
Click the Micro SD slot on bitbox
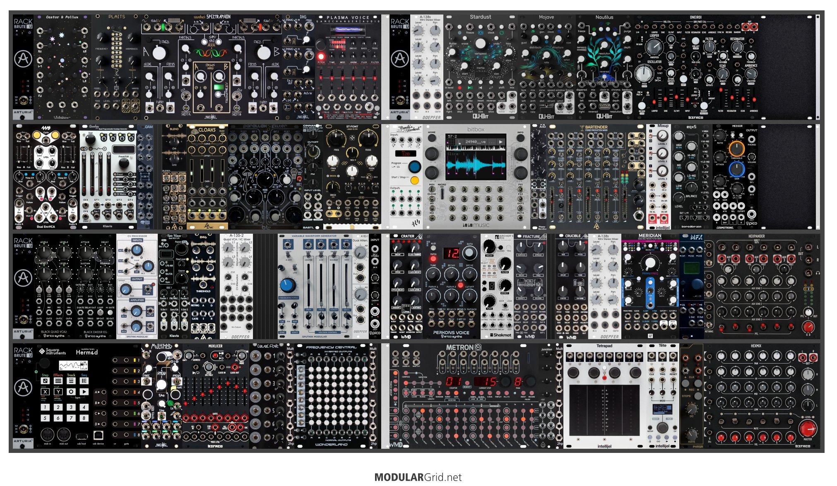(x=442, y=194)
